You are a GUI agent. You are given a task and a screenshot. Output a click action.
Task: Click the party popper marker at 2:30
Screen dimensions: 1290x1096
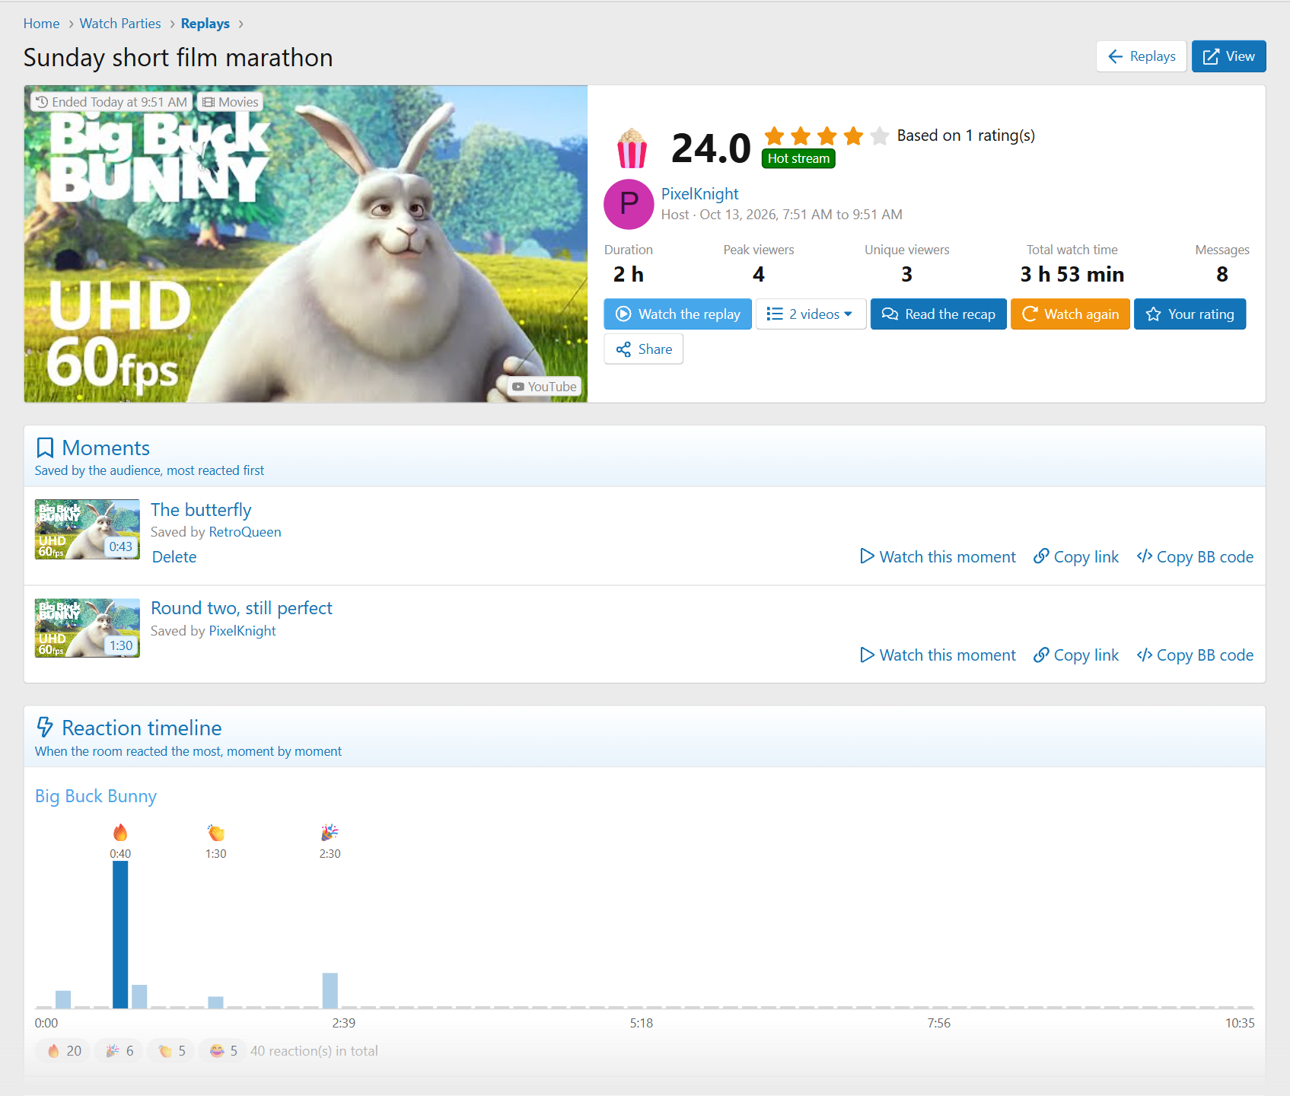(330, 833)
